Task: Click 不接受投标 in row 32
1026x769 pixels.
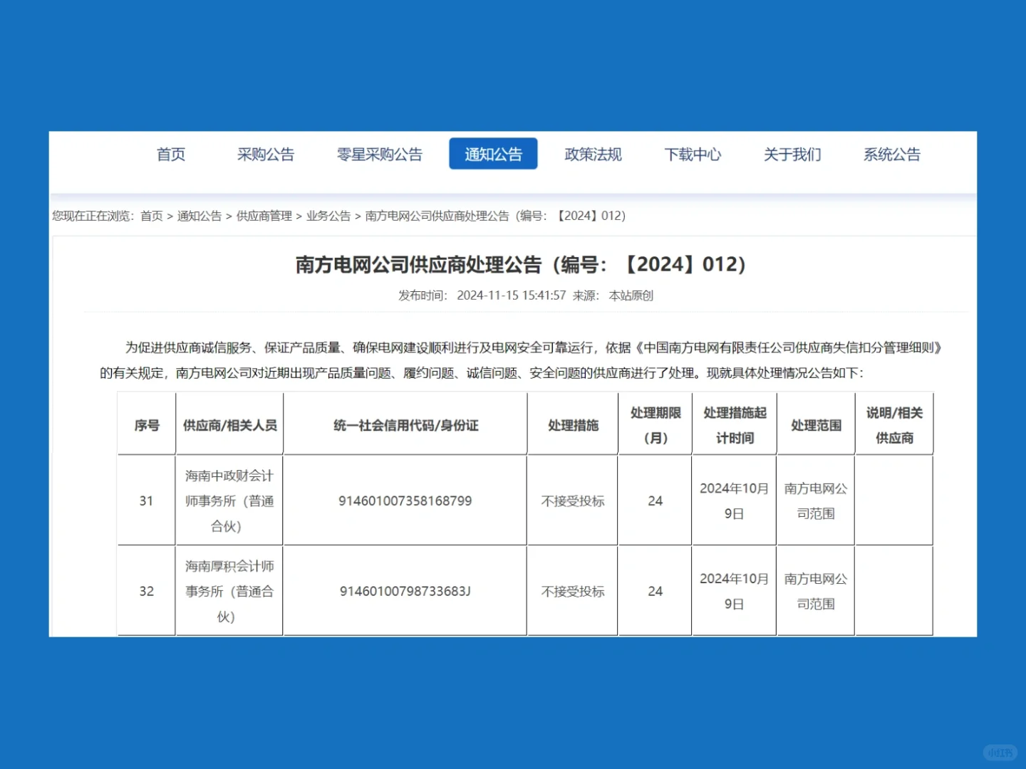Action: (x=573, y=591)
